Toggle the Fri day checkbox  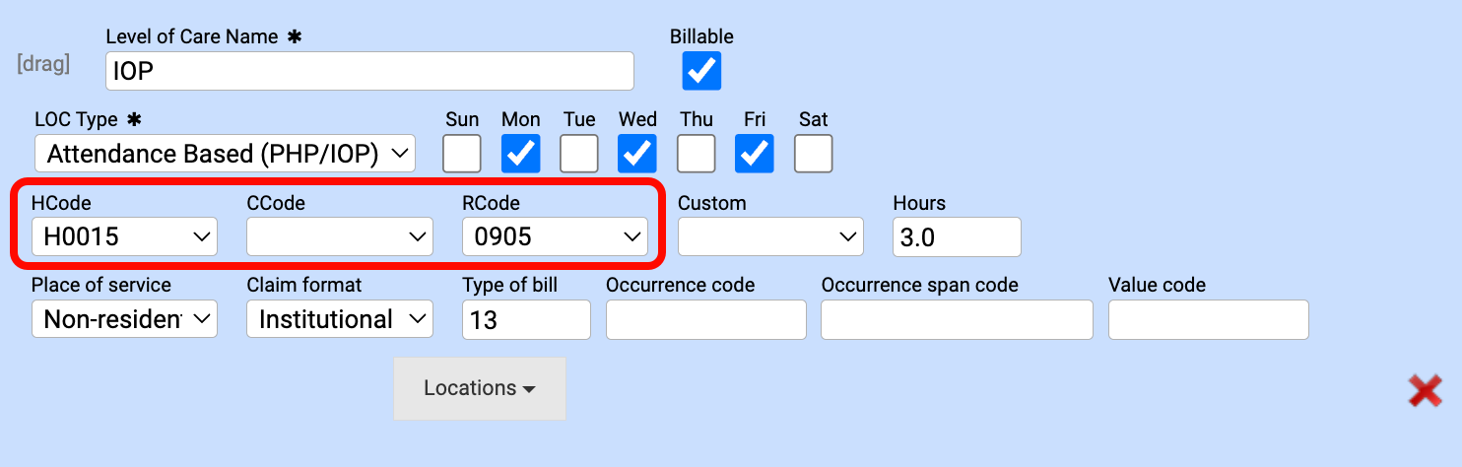tap(755, 154)
